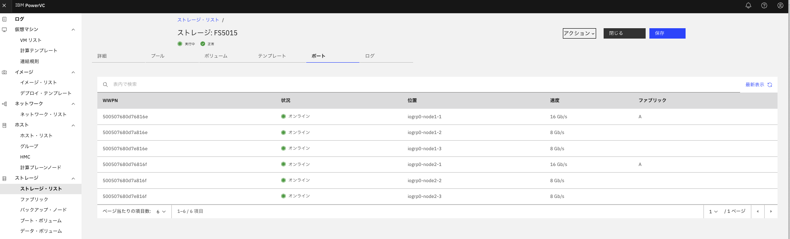Switch to the プール tab

(x=171, y=56)
